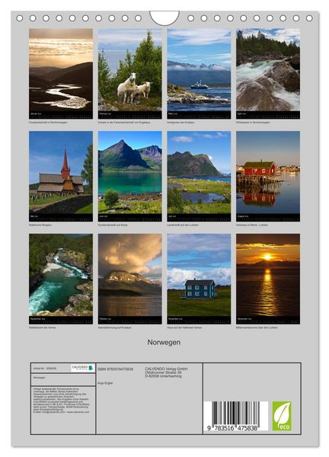Viewport: 329px width, 457px height.
Task: Open the June turquoise fjord thumbnail
Action: pos(129,176)
